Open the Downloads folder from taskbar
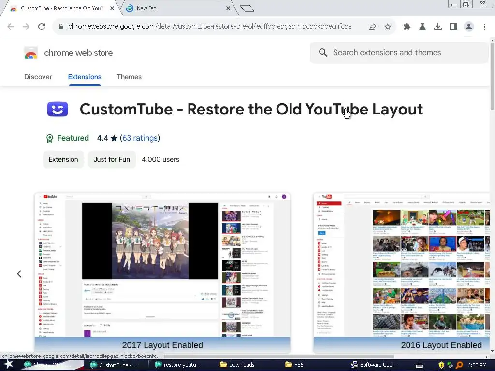Image resolution: width=495 pixels, height=371 pixels. coord(238,365)
